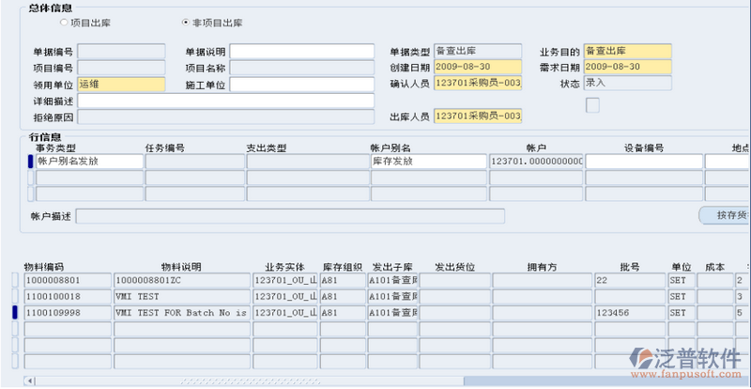This screenshot has width=751, height=389.
Task: Click the 详细描述 input field
Action: point(225,101)
